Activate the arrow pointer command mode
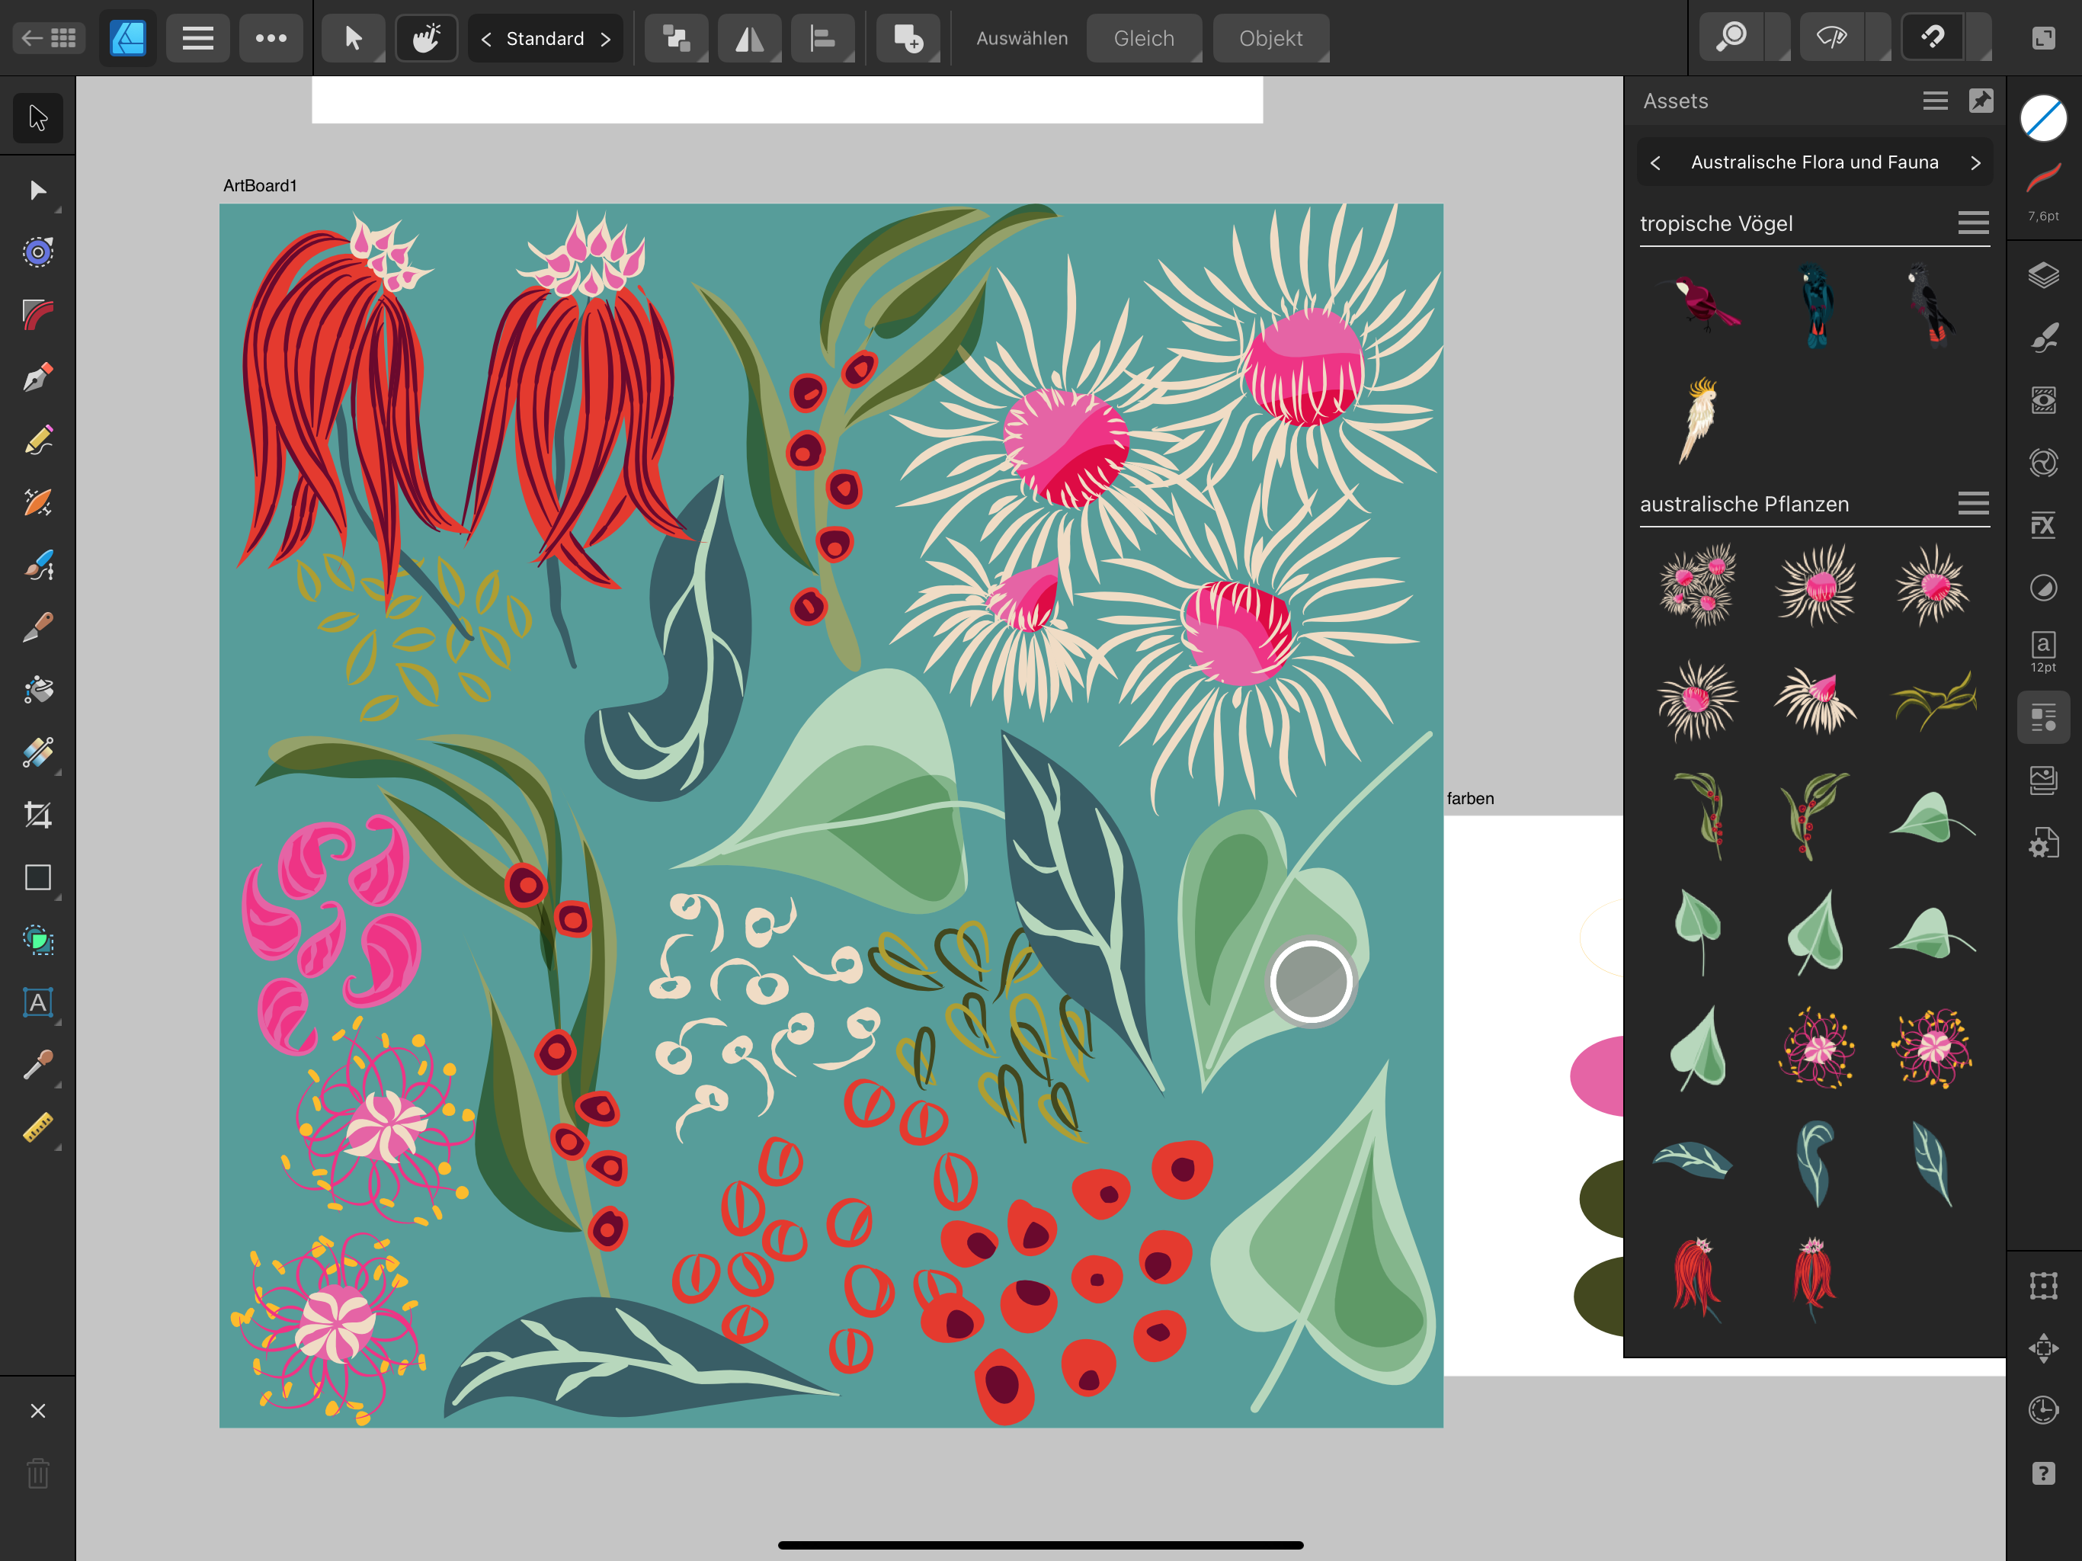Screen dimensions: 2082x1561 353,37
